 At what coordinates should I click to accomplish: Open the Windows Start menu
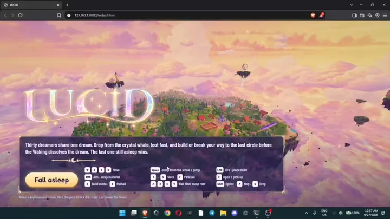pyautogui.click(x=122, y=213)
